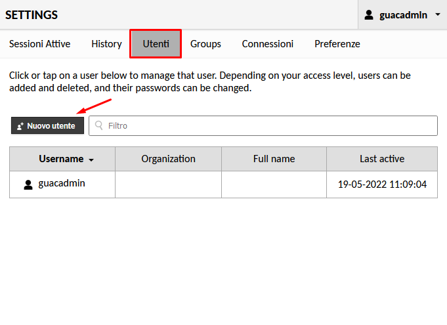
Task: Sort by Full name column header
Action: (274, 159)
